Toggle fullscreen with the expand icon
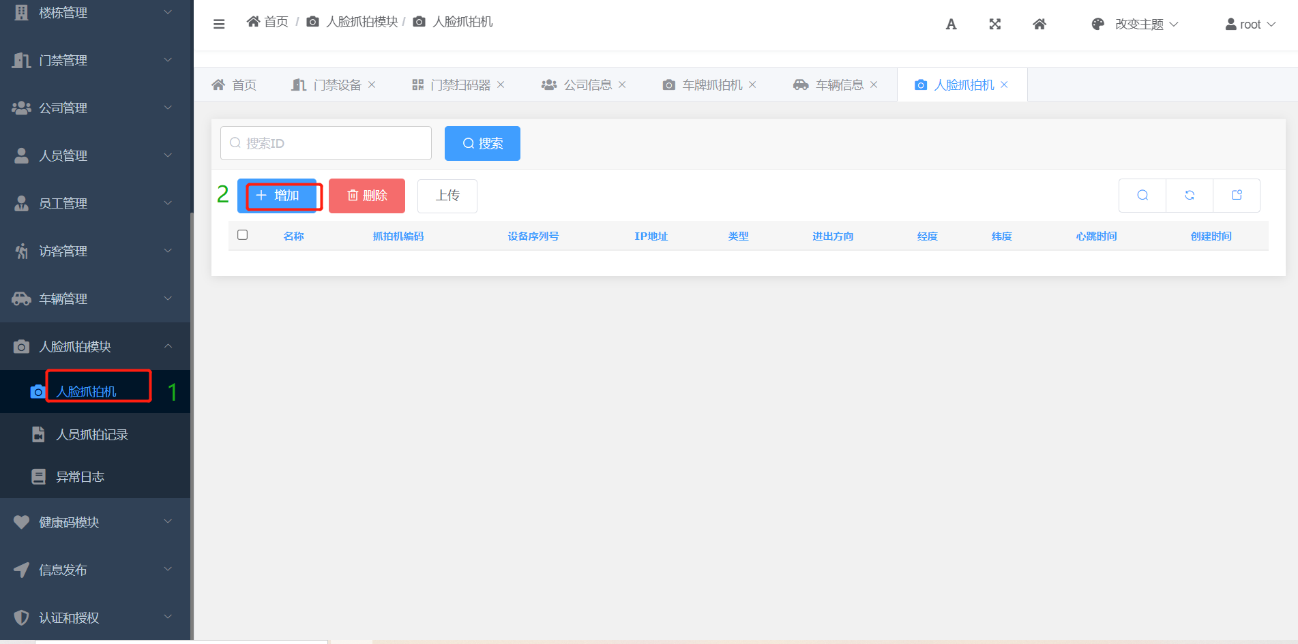The image size is (1298, 644). coord(995,25)
